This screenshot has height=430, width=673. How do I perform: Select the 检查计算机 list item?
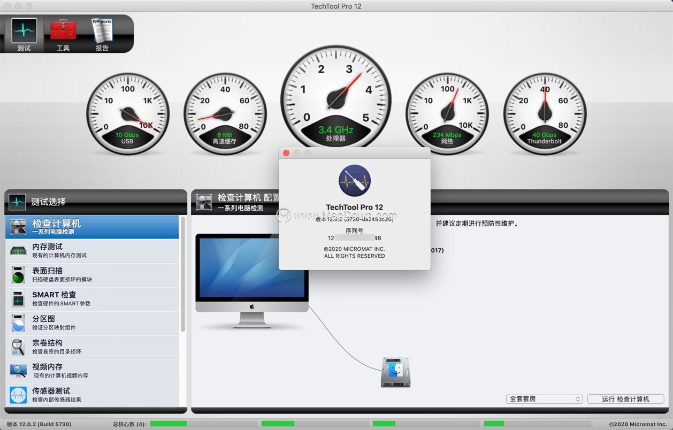(92, 227)
